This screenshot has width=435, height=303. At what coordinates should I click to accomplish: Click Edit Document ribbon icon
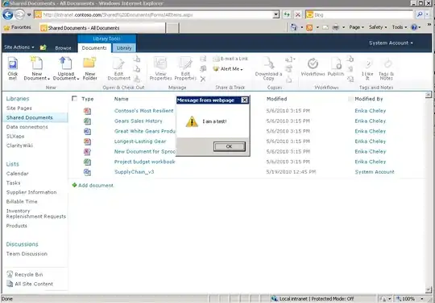click(118, 68)
